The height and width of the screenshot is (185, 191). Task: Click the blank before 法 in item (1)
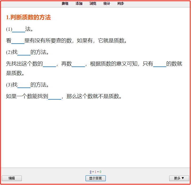coord(19,29)
